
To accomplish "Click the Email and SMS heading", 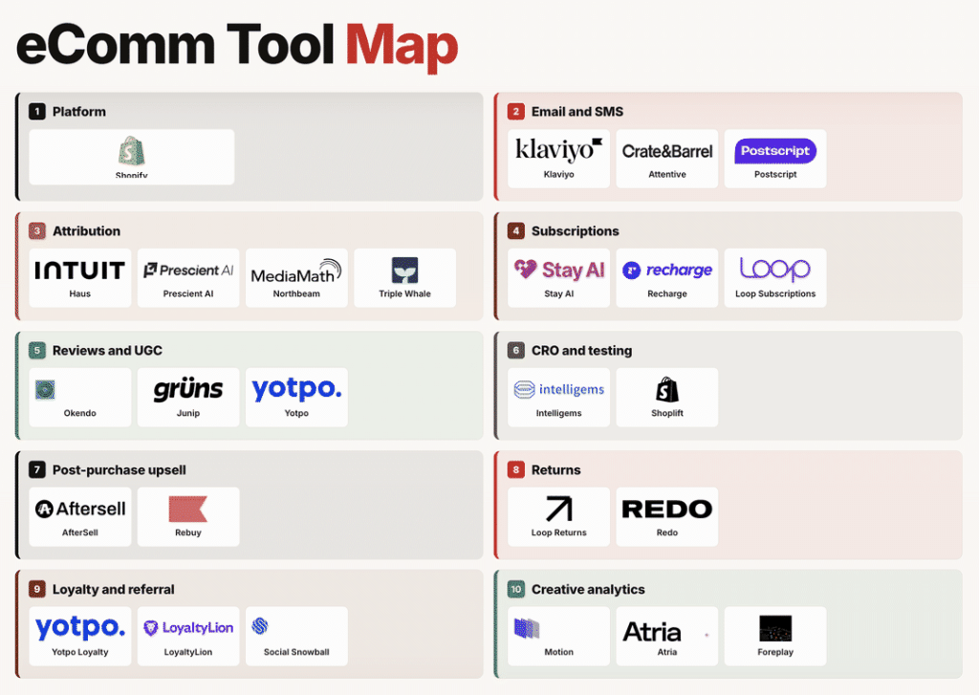I will coord(577,112).
